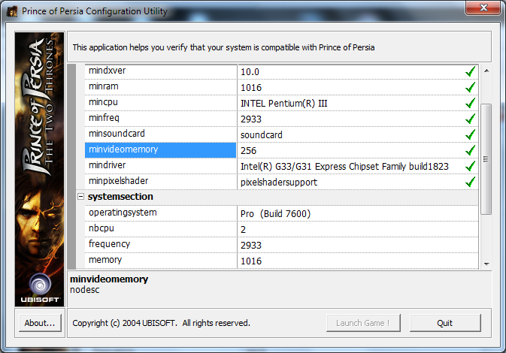
Task: Select the memory property name
Action: pos(105,260)
